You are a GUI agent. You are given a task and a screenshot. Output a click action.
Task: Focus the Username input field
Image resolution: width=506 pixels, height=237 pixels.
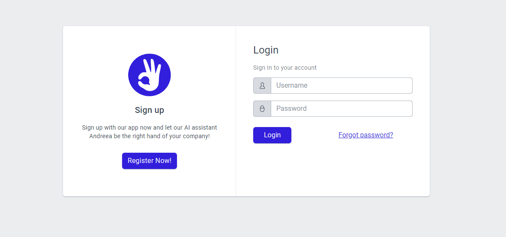pyautogui.click(x=341, y=86)
